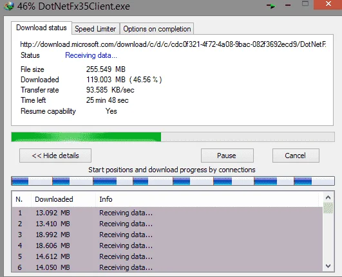Click the 'Receiving data...' status text
Viewport: 342px width, 277px height.
[91, 55]
